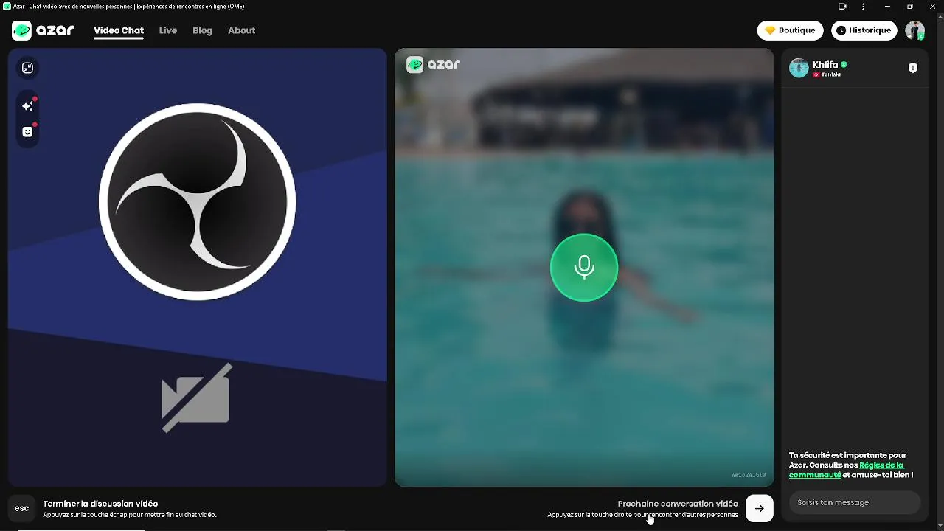Focus the Saisis ton message field
This screenshot has height=531, width=944.
(855, 502)
